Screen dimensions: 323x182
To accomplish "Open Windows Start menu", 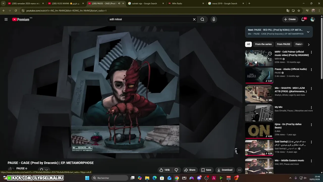I will pyautogui.click(x=87, y=178).
